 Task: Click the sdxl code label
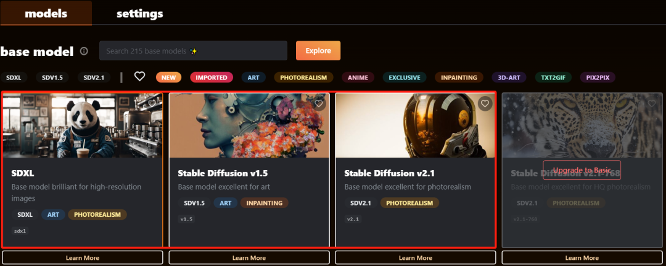tap(20, 232)
